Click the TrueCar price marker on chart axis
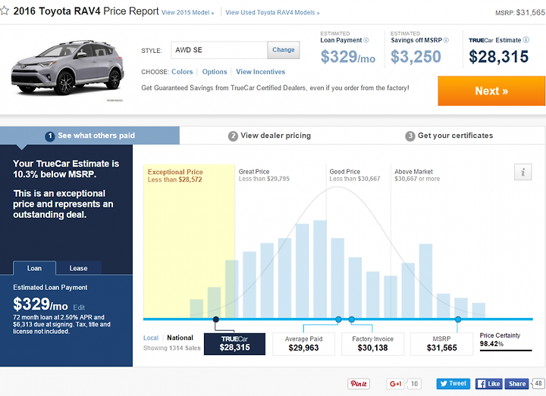Image resolution: width=546 pixels, height=396 pixels. (x=216, y=320)
